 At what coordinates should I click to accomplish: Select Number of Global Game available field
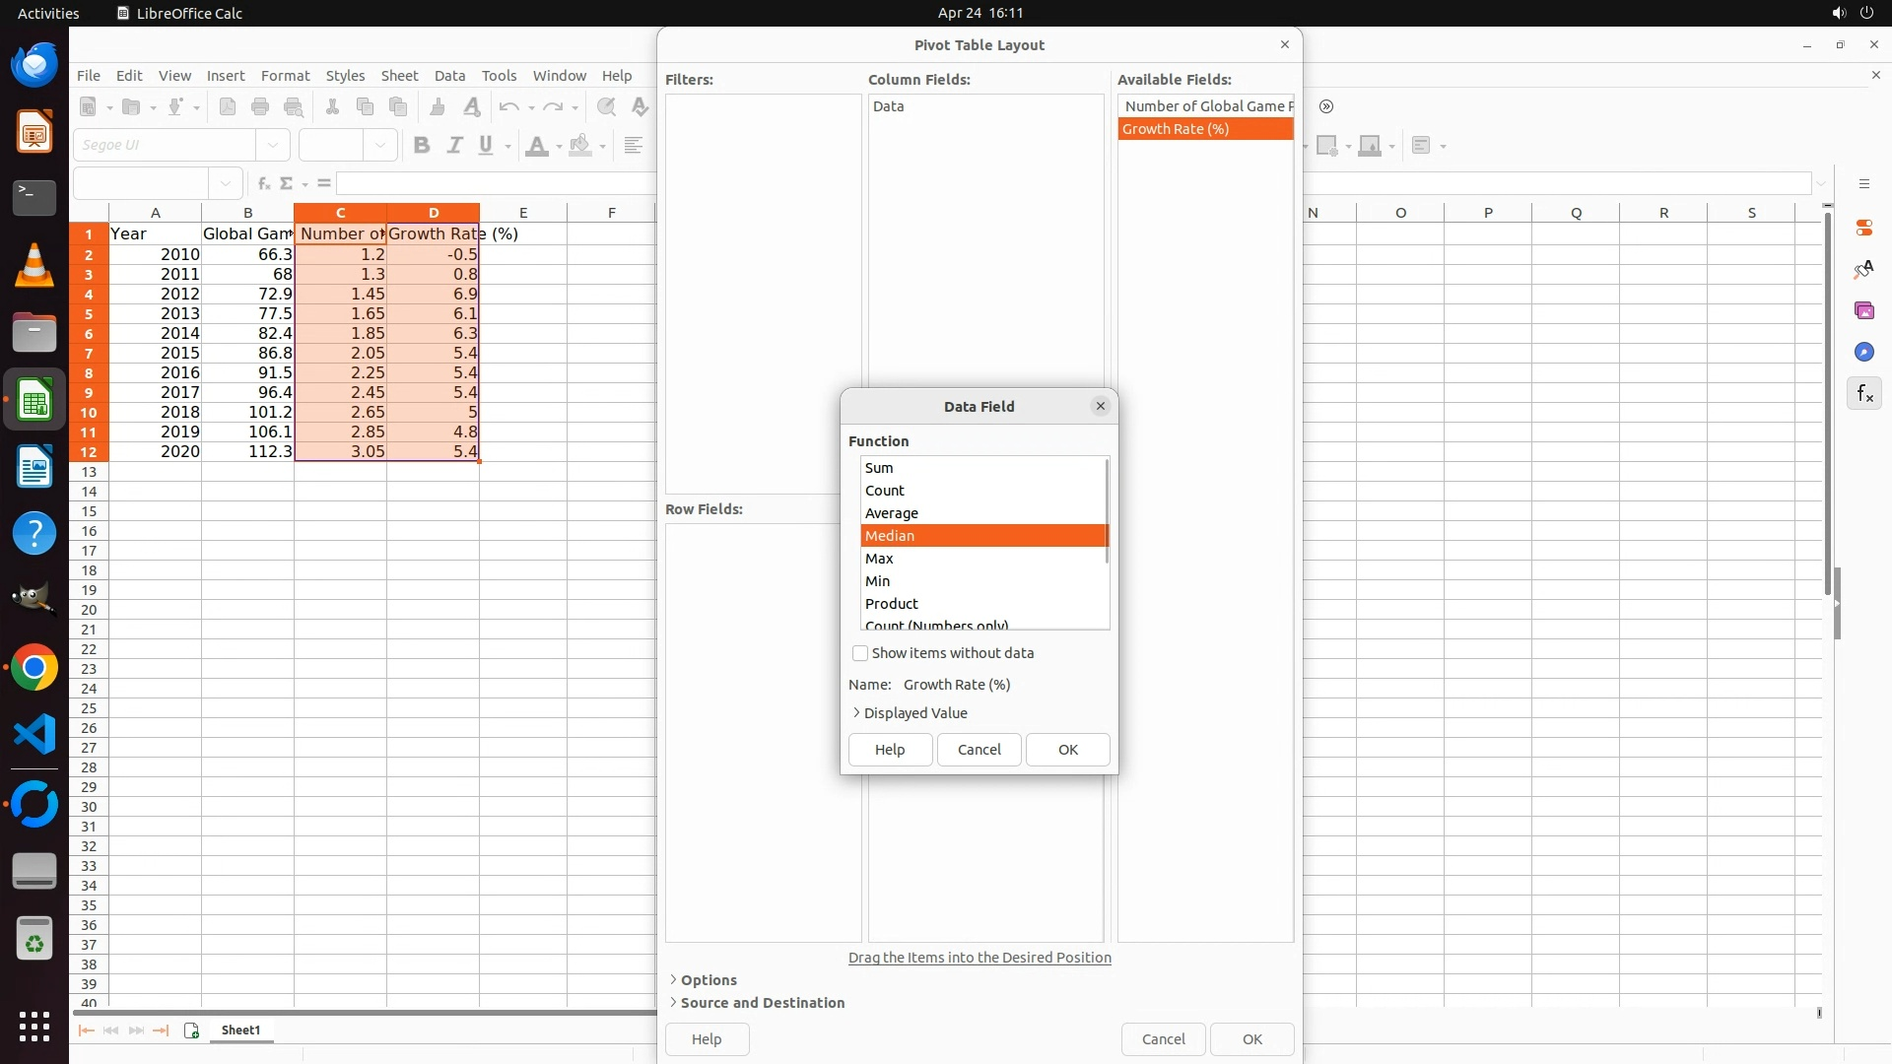pyautogui.click(x=1204, y=106)
